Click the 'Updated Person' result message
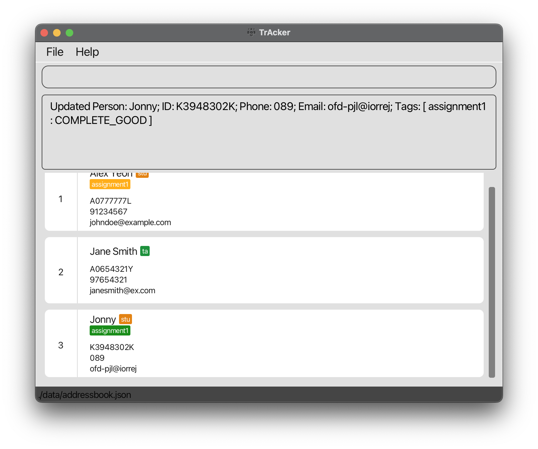The height and width of the screenshot is (449, 538). (268, 113)
